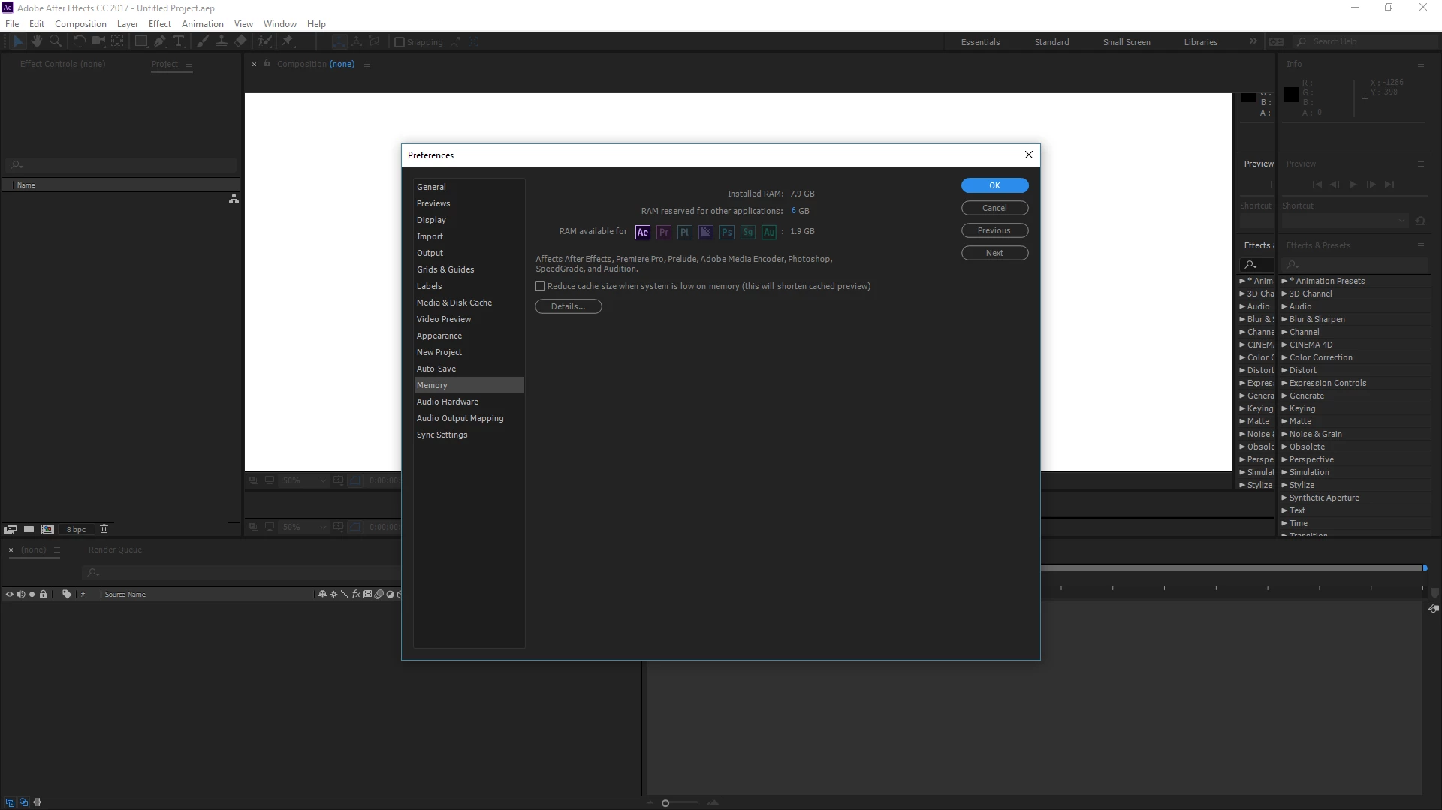1442x810 pixels.
Task: Show more workspaces via overflow chevron
Action: tap(1253, 41)
